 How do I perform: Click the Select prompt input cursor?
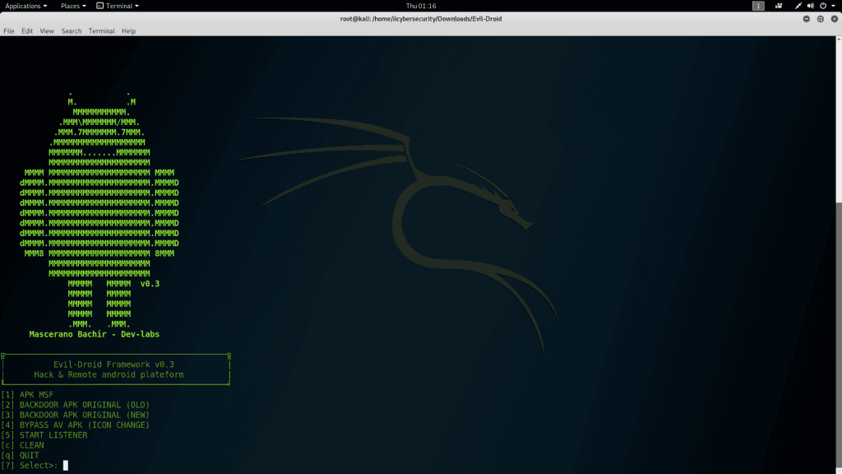point(66,465)
